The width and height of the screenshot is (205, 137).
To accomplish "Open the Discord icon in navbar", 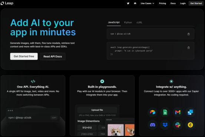I will click(x=135, y=3).
